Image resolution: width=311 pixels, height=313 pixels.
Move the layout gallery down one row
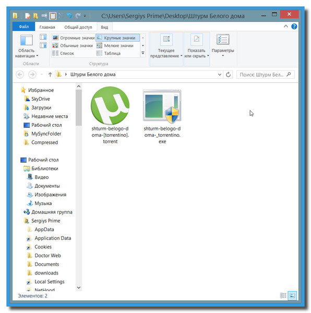[143, 45]
